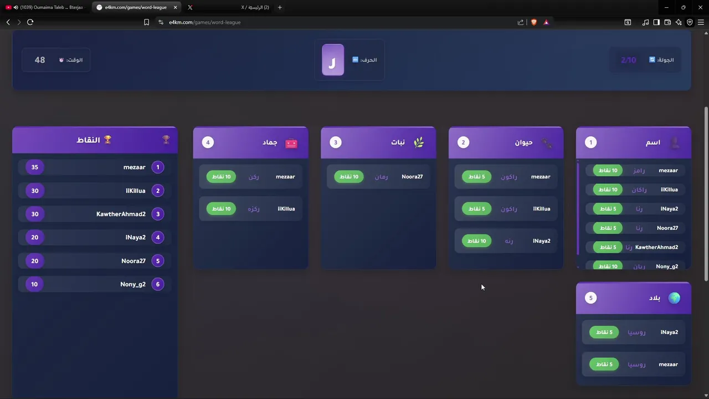Reload the e4km.com page
The image size is (709, 399).
(30, 22)
